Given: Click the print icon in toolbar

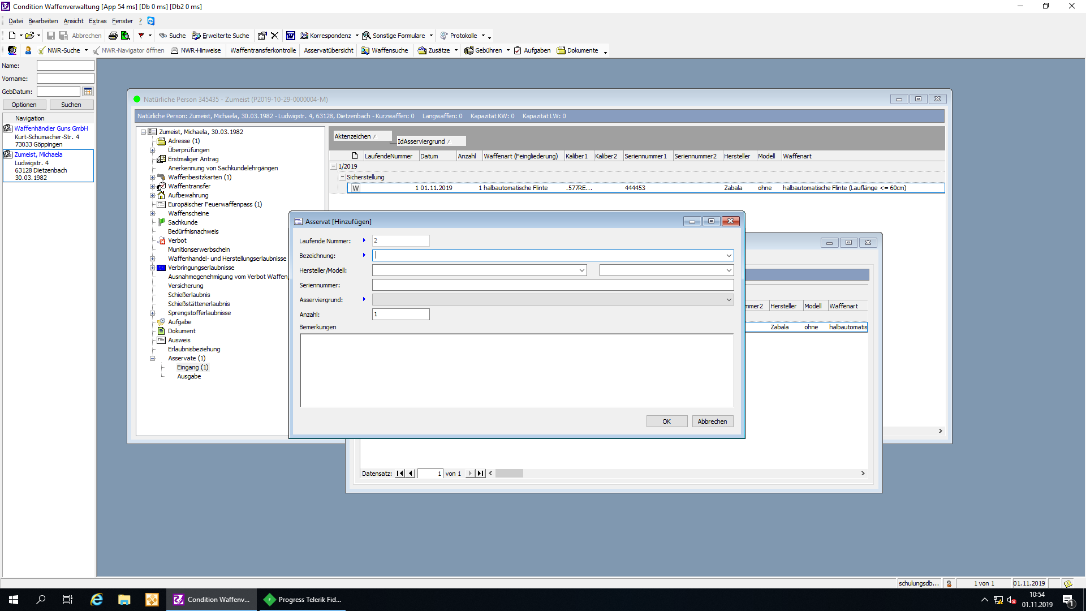Looking at the screenshot, I should pyautogui.click(x=113, y=36).
